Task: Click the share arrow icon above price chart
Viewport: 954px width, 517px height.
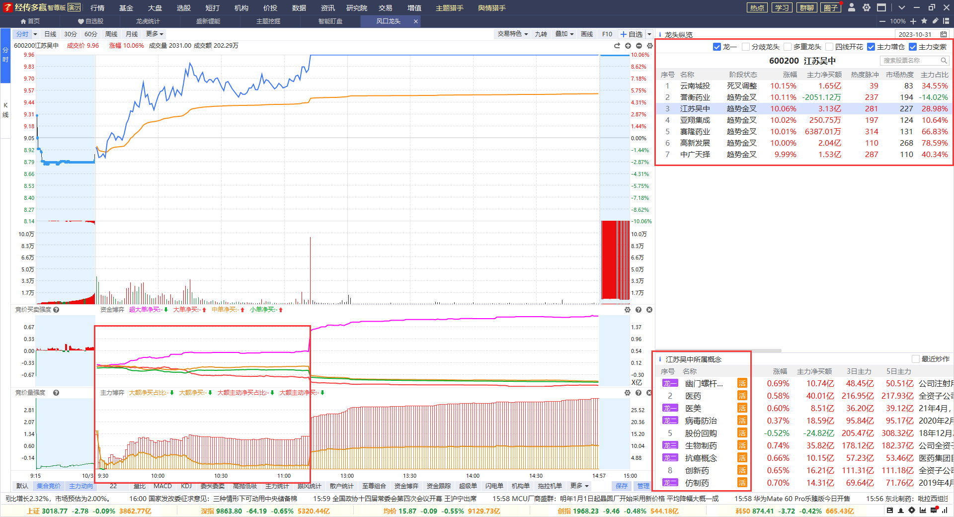Action: (617, 46)
